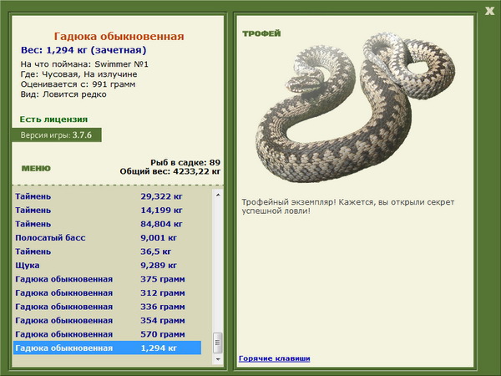Click the highlighted Гадюка 1,294 кг entry
This screenshot has width=501, height=376.
pos(108,348)
